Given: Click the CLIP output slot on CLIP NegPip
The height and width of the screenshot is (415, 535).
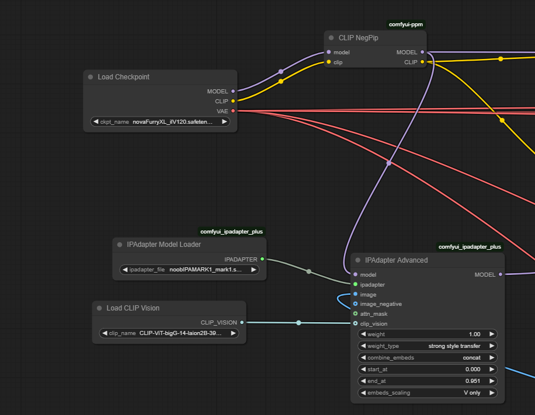Looking at the screenshot, I should tap(422, 62).
